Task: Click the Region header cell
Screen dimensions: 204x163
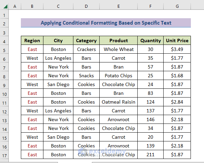Action: coord(32,40)
